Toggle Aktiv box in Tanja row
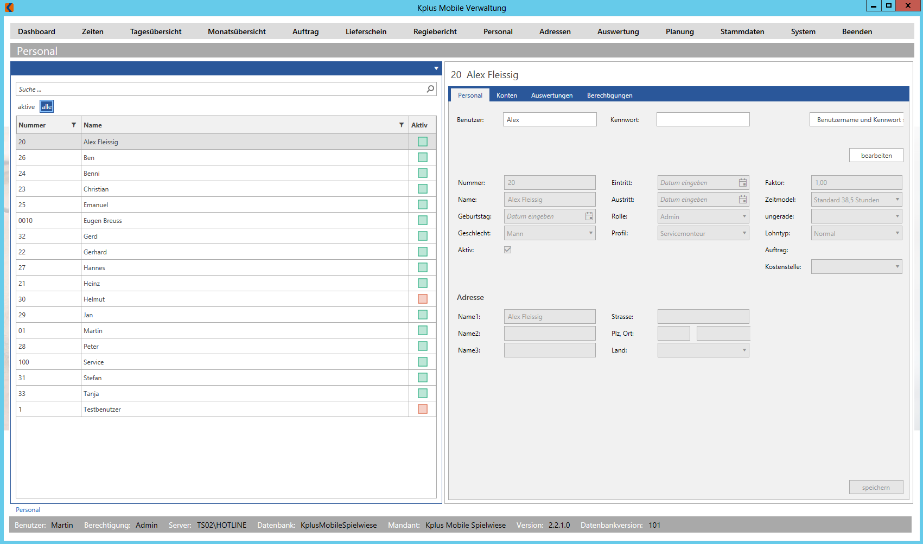Screen dimensions: 923x544 pos(423,393)
